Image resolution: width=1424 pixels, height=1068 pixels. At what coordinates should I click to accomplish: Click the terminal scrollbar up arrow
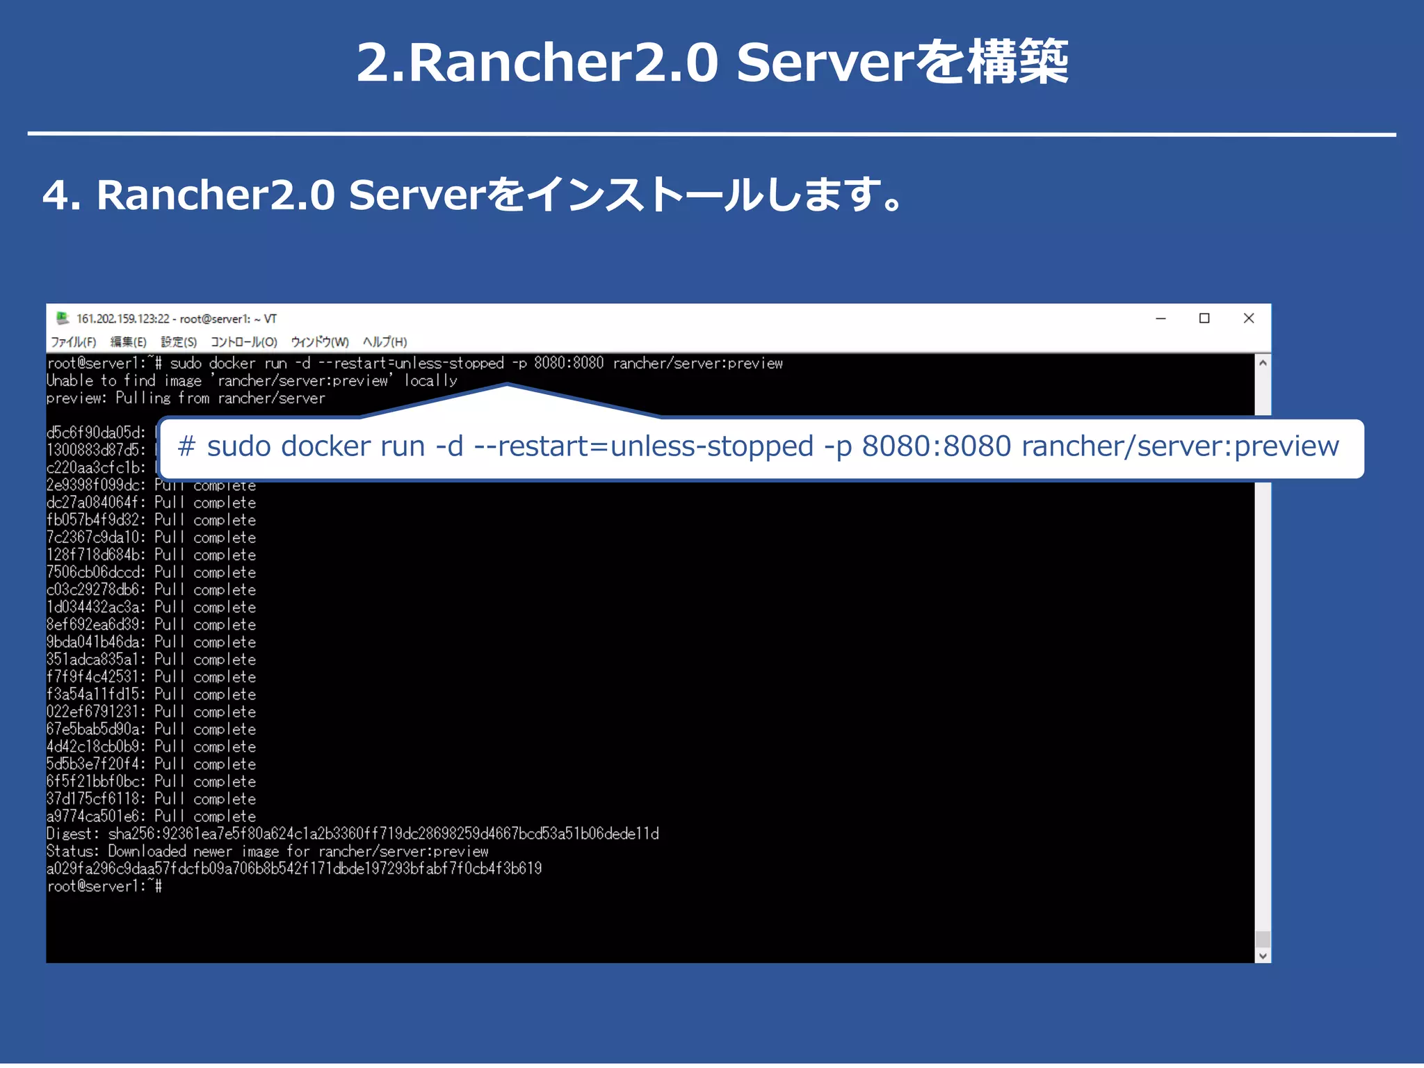1263,362
